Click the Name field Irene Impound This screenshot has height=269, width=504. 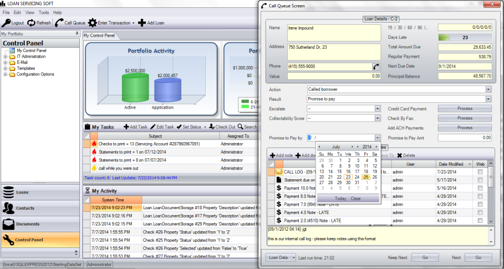334,33
